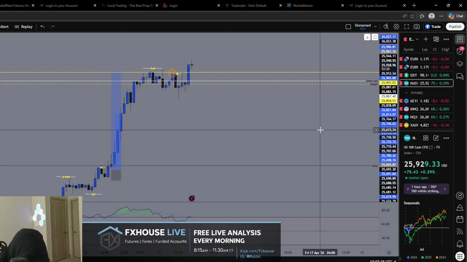Click the Unnamed layout name
This screenshot has height=262, width=467.
click(x=363, y=25)
